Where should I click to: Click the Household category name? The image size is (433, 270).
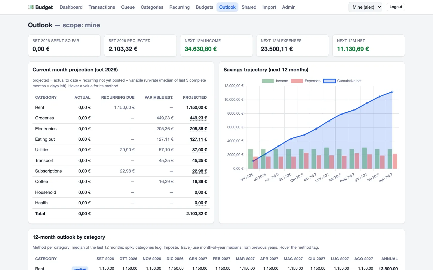point(45,192)
